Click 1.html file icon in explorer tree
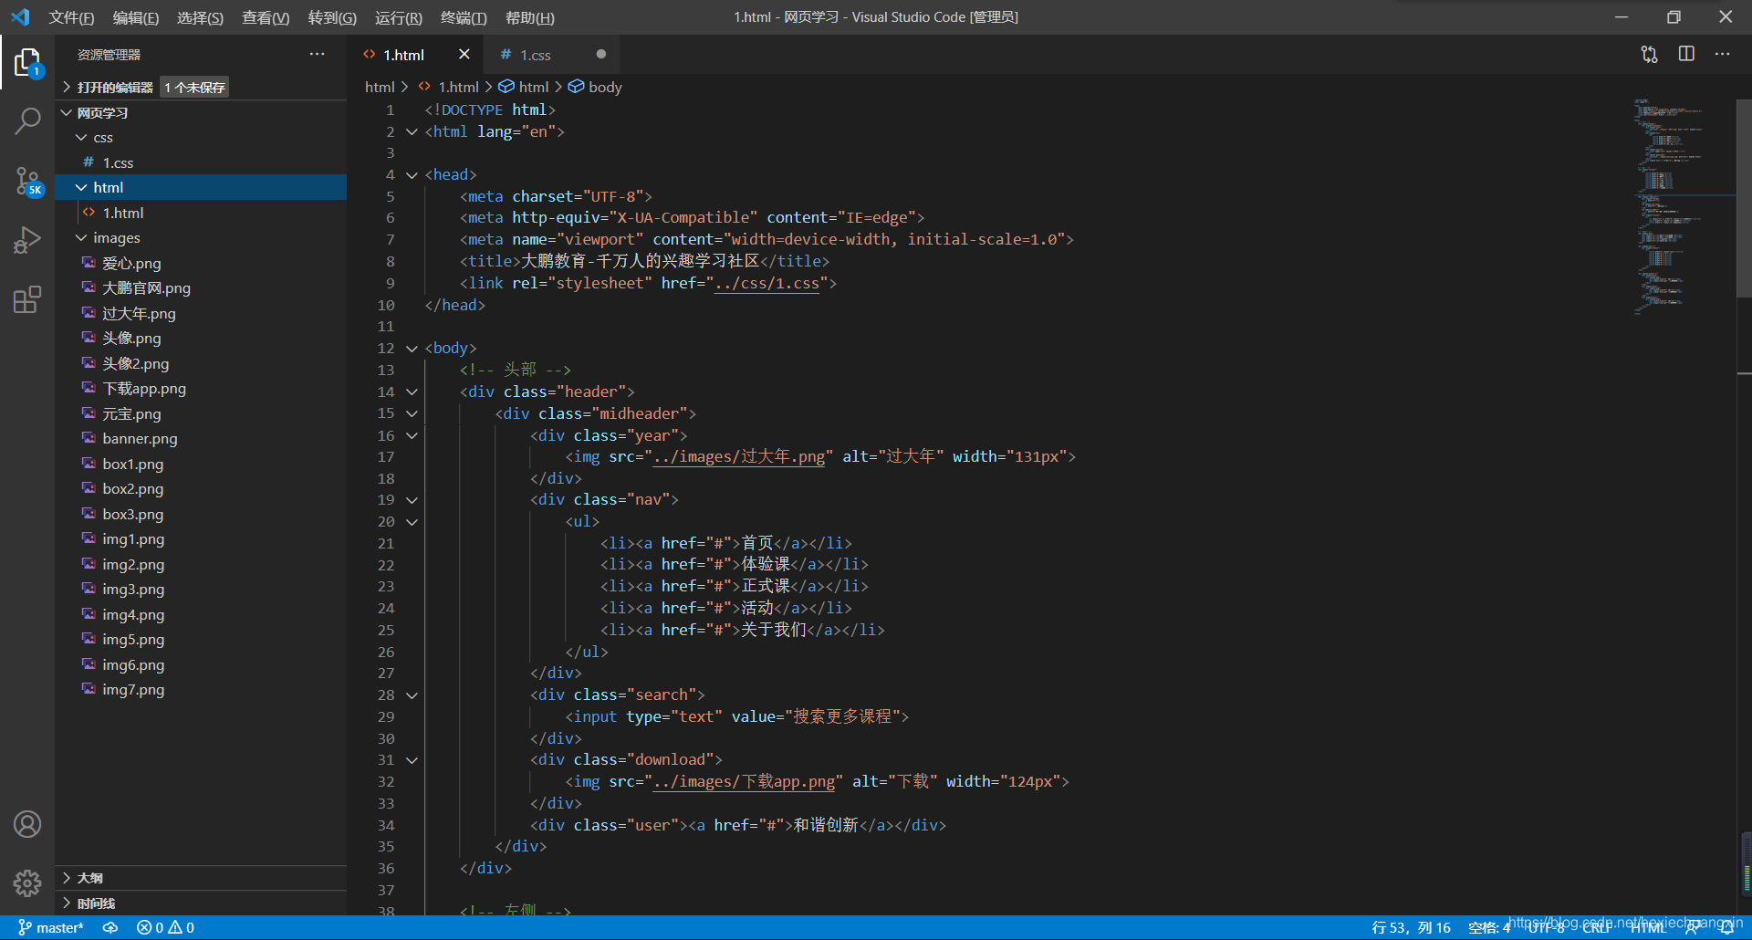 pyautogui.click(x=89, y=213)
